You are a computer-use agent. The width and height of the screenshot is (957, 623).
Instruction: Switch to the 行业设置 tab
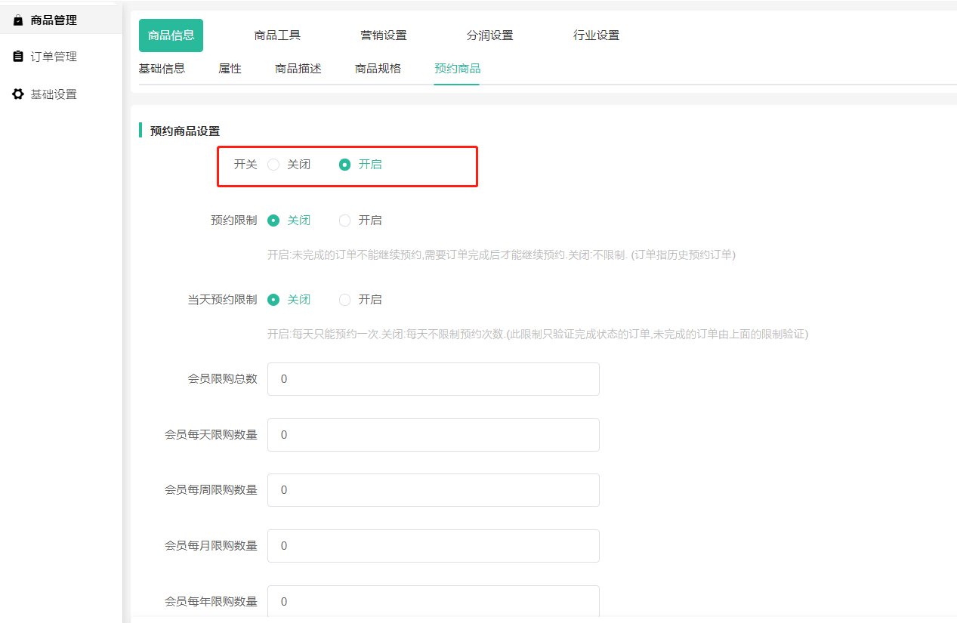tap(596, 35)
